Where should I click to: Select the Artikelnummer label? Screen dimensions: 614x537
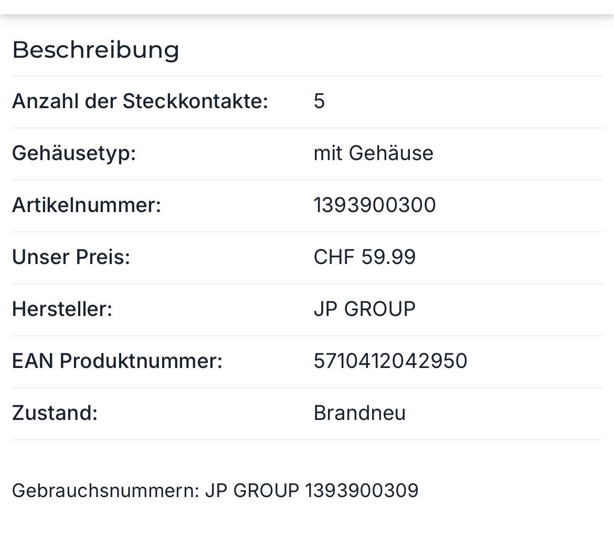click(87, 205)
